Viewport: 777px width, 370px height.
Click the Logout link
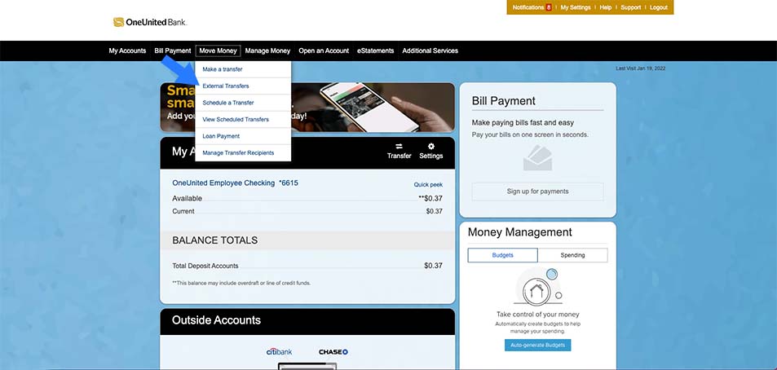click(659, 7)
